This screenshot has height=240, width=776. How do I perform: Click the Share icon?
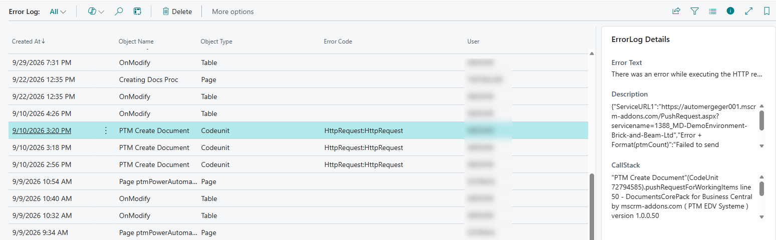click(x=676, y=11)
